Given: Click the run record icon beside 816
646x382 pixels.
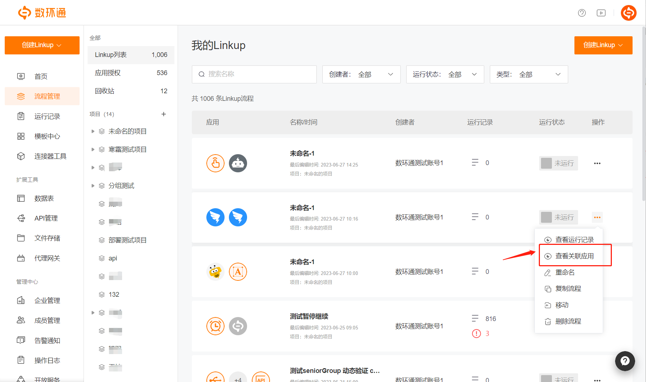Looking at the screenshot, I should (475, 319).
